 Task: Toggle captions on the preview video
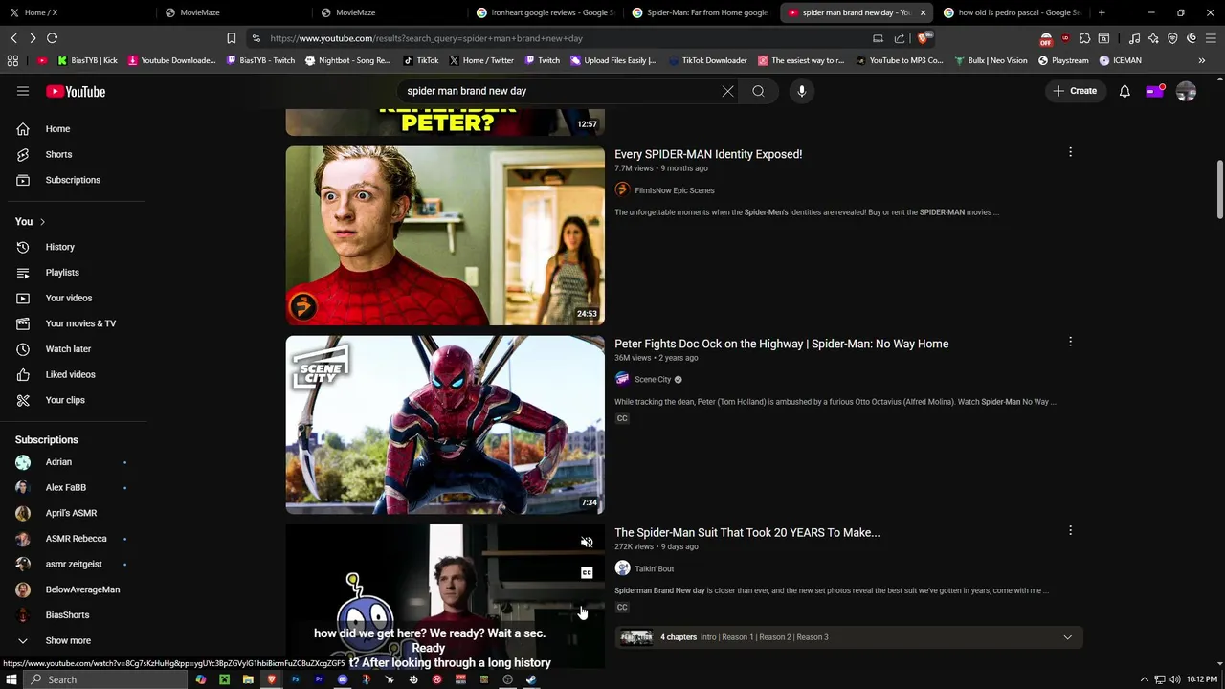[587, 572]
